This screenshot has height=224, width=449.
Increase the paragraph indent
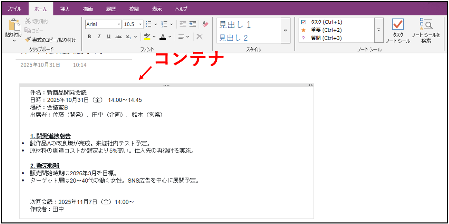click(193, 24)
